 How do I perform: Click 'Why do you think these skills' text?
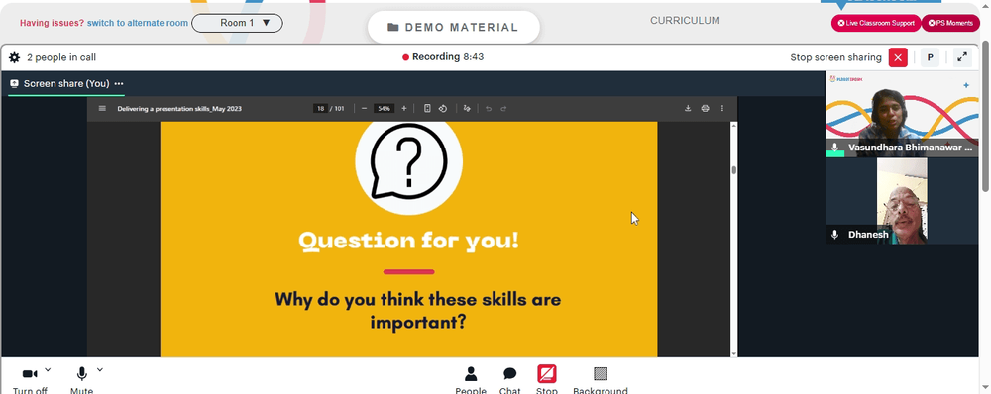click(418, 299)
